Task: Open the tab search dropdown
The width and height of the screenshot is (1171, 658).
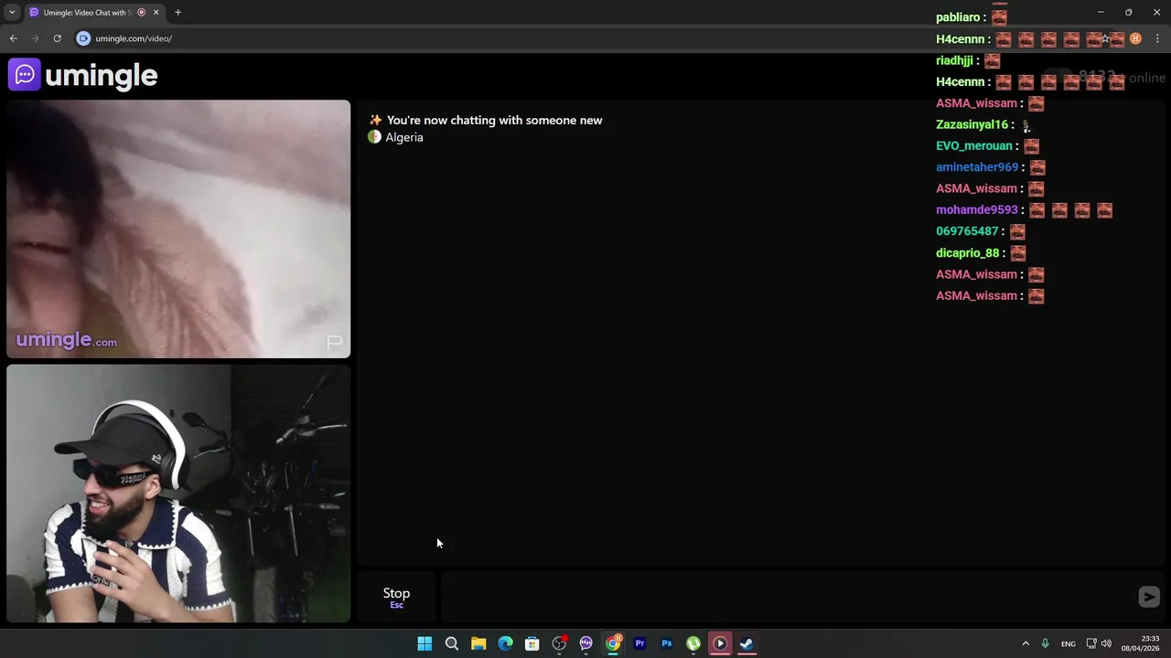Action: [x=12, y=12]
